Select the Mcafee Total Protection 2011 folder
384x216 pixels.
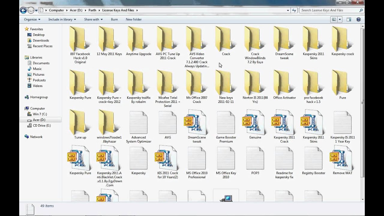tap(168, 88)
